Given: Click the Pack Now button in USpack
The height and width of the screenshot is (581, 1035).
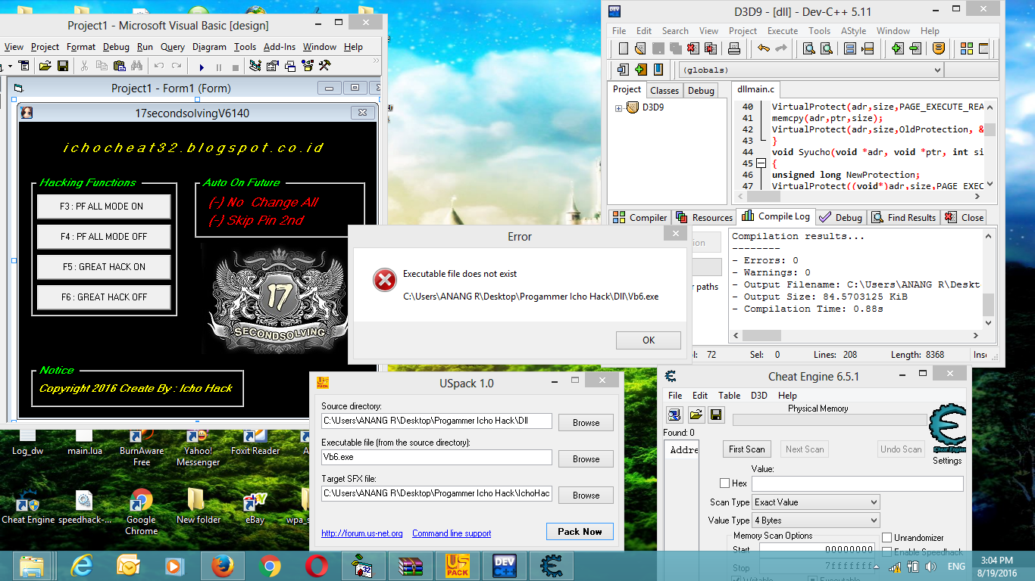Looking at the screenshot, I should tap(580, 532).
